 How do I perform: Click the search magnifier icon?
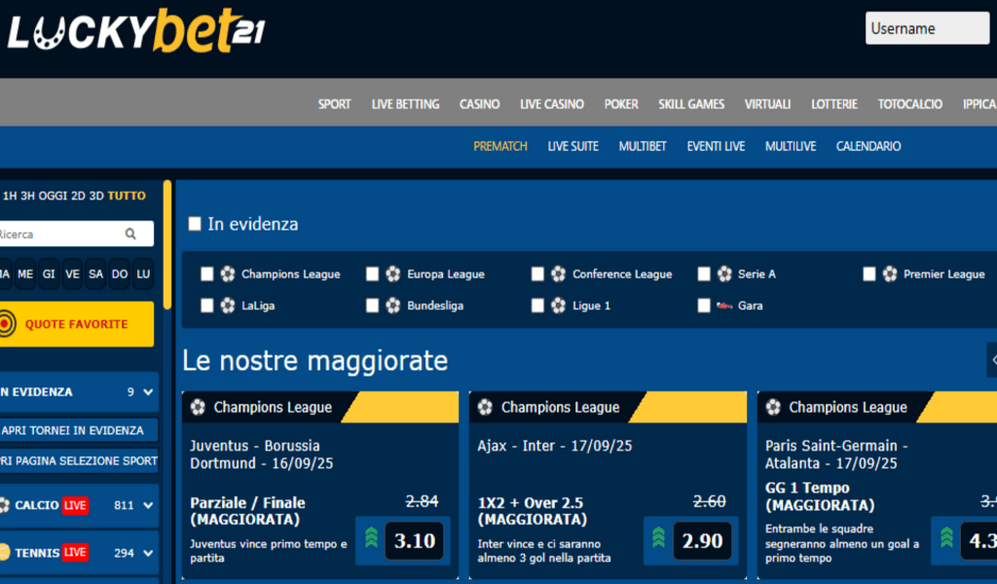coord(130,234)
